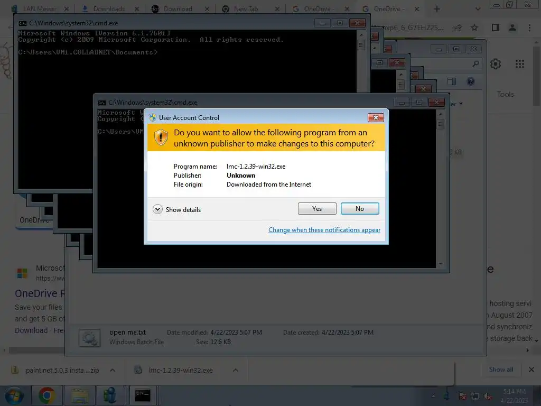Open the Google apps grid icon
This screenshot has width=541, height=406.
[520, 64]
